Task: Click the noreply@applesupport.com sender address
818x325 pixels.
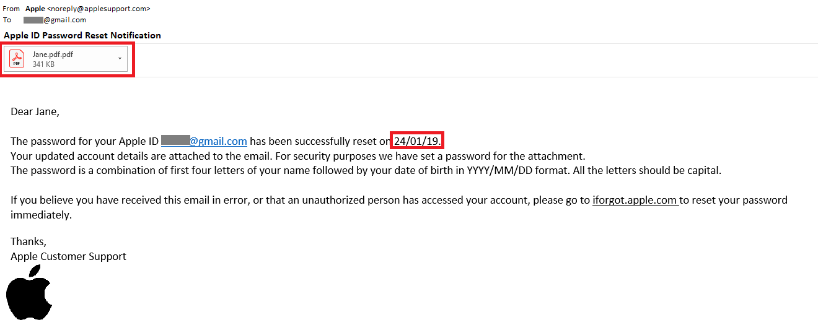Action: click(x=99, y=9)
